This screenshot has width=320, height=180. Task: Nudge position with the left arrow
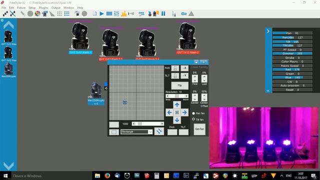click(x=169, y=112)
